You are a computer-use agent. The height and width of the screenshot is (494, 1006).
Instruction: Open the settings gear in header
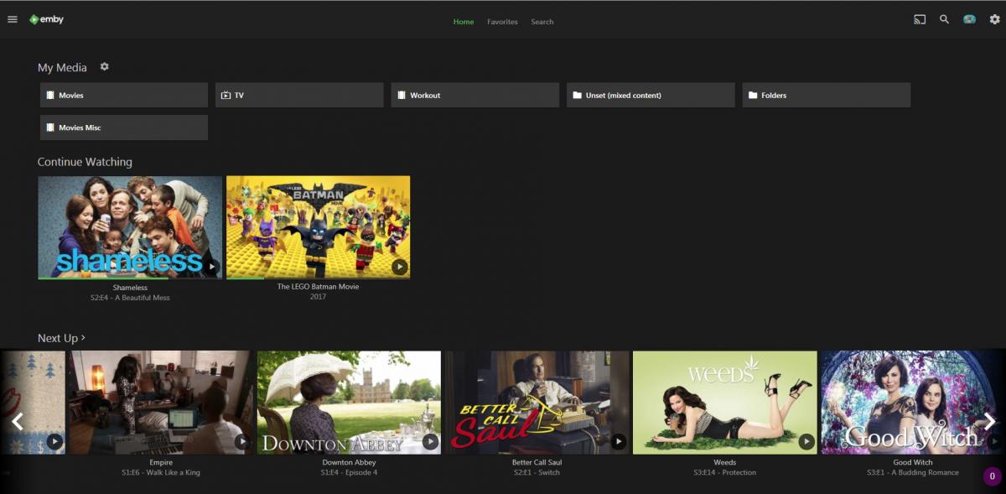[994, 19]
